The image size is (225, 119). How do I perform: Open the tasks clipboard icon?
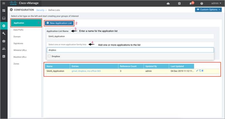point(179,4)
